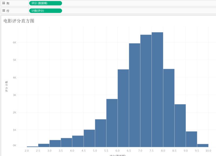Select the chart title 电影评分直方图

point(19,21)
